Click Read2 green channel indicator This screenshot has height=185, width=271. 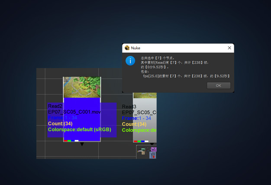pyautogui.click(x=69, y=141)
